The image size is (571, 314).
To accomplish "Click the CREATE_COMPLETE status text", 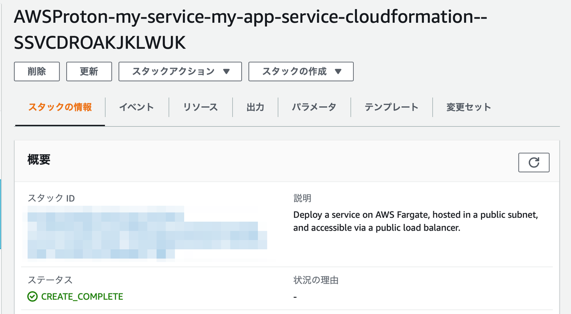I will pos(82,297).
